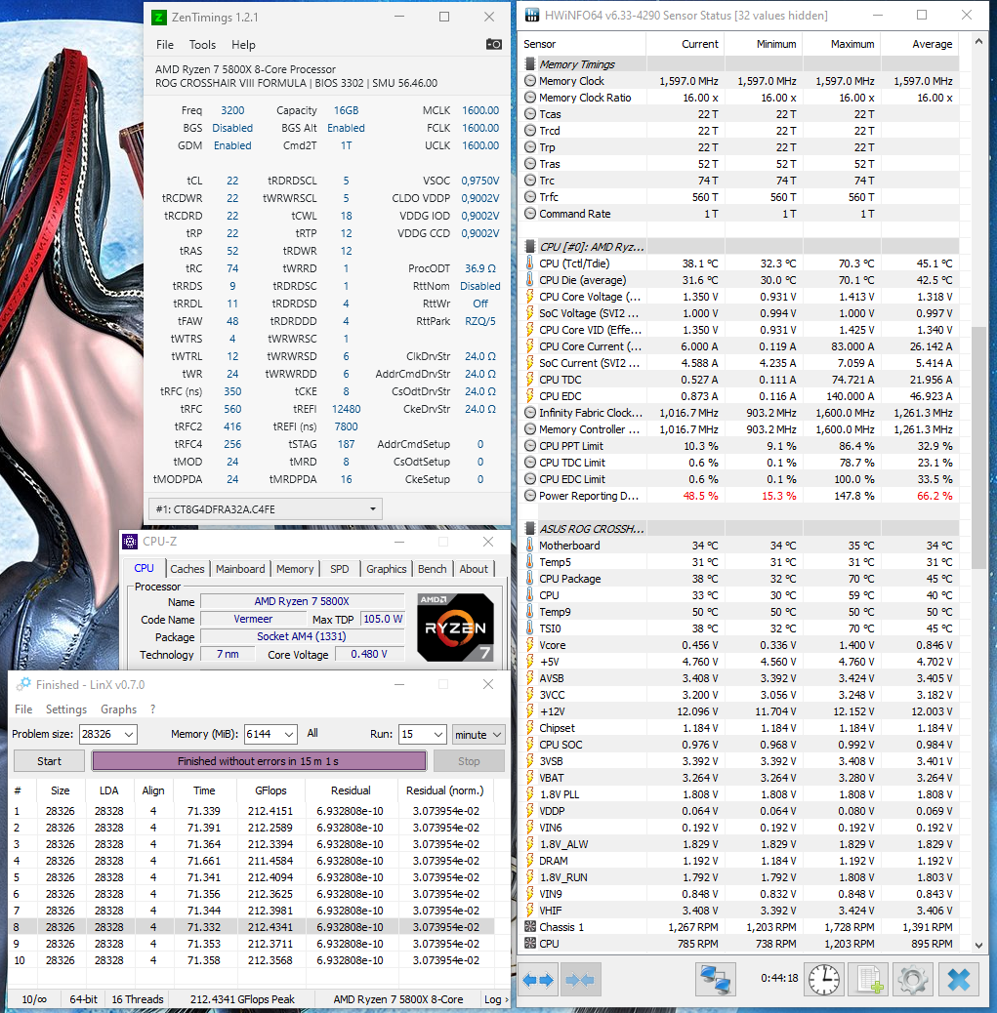Click the HWiNFO collapse sensor columns arrows icon

(x=579, y=980)
